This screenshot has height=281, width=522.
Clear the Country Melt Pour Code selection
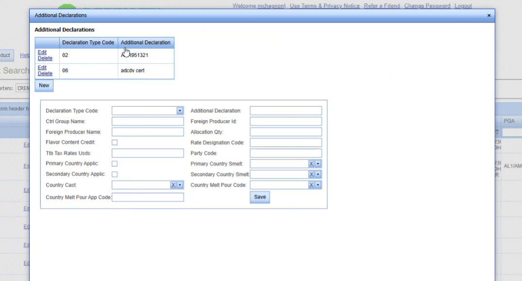point(311,185)
